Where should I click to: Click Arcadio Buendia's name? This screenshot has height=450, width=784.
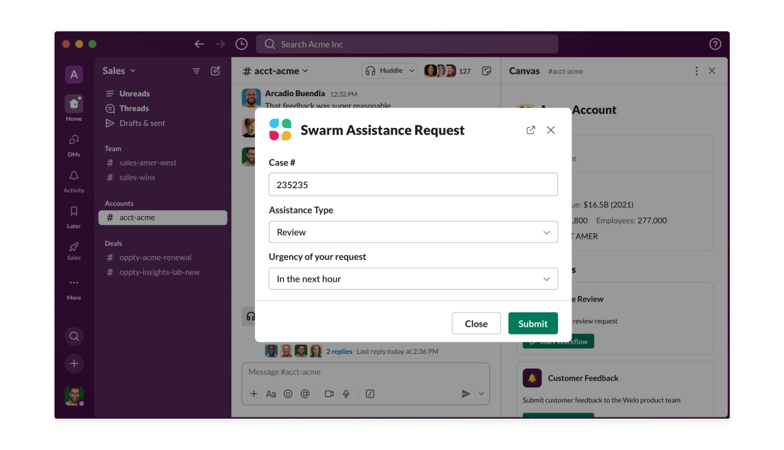pyautogui.click(x=295, y=93)
